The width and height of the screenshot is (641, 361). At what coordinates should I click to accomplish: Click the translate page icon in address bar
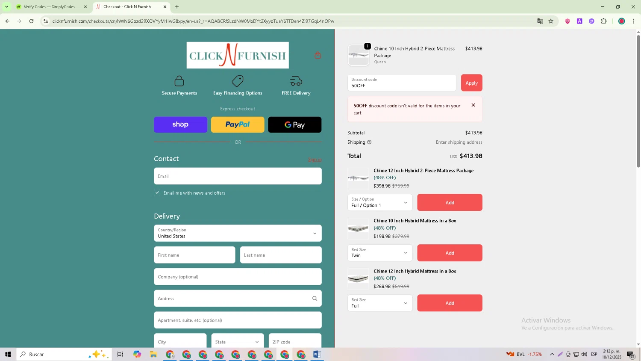coord(540,21)
